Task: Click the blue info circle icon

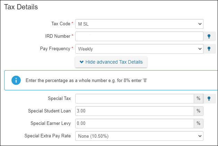Action: 16,80
